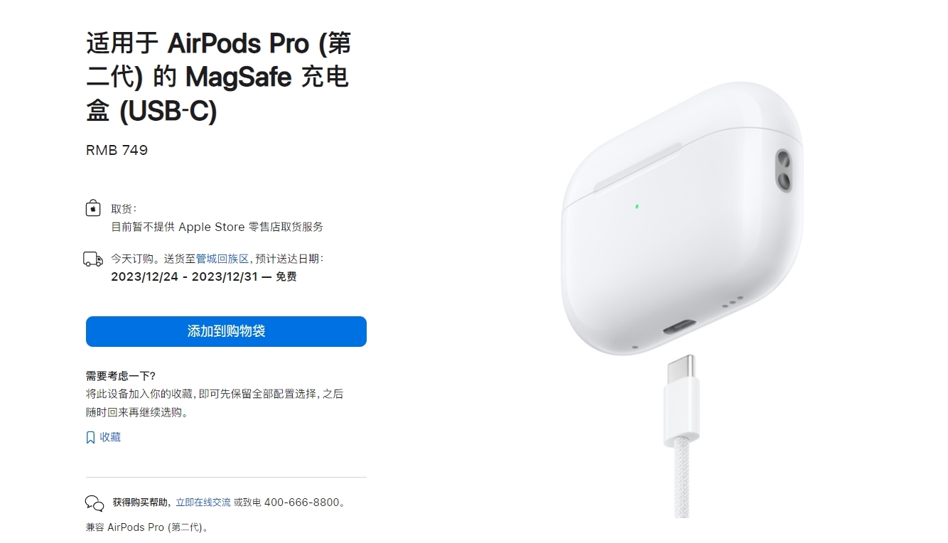Add the charging case via 添加到购物袋 button
Screen dimensions: 948x543
[226, 331]
